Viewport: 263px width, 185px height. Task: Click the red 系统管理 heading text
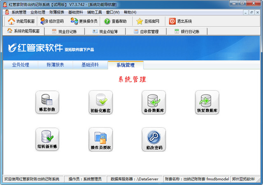point(133,79)
